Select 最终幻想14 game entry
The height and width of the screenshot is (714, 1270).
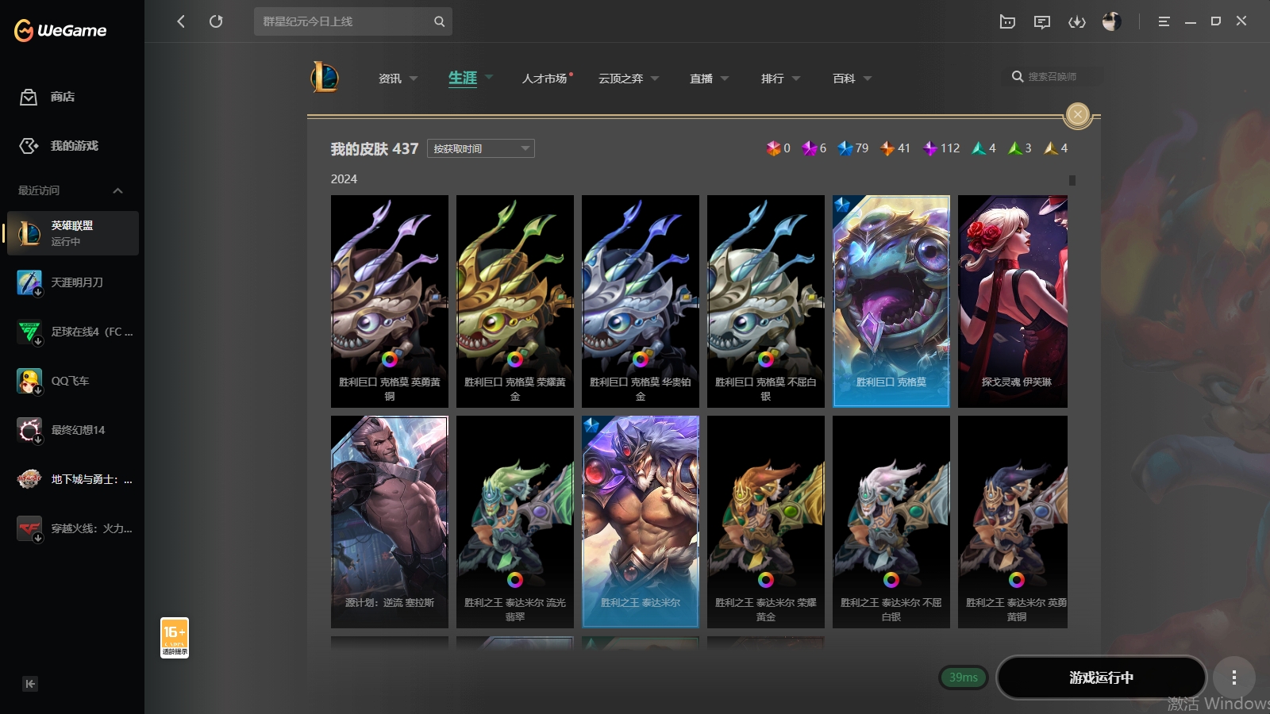(73, 430)
